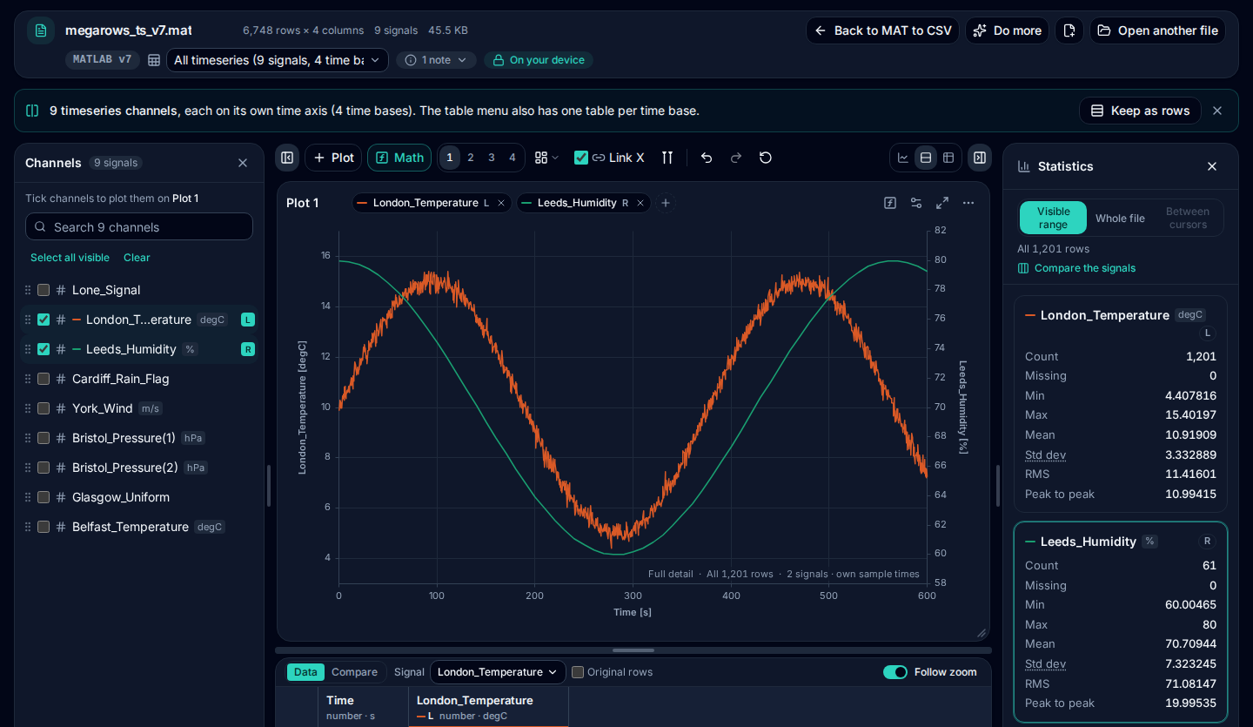Click the undo arrow in the plot toolbar
Image resolution: width=1253 pixels, height=727 pixels.
[707, 158]
